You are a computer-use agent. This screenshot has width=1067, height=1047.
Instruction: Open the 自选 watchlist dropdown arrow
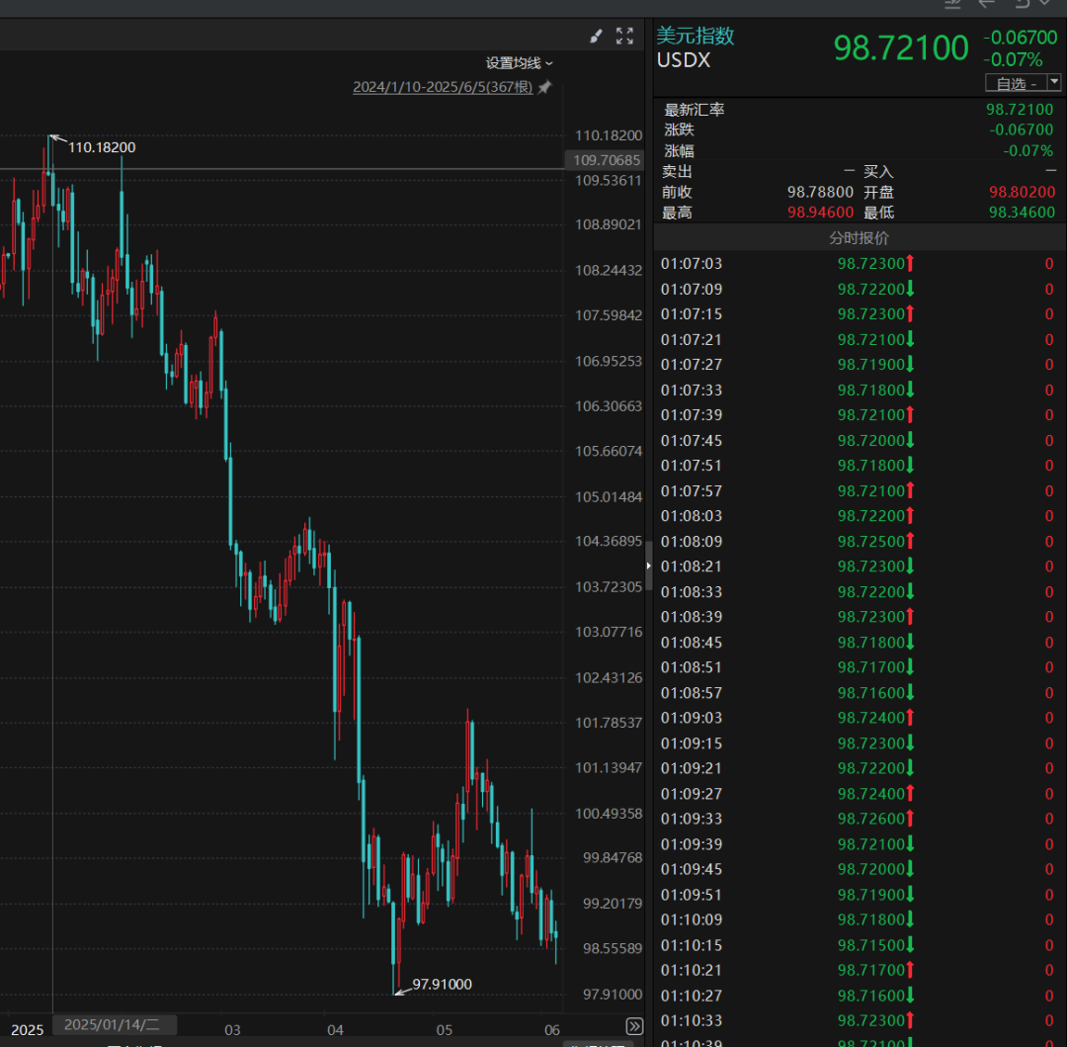point(1054,82)
